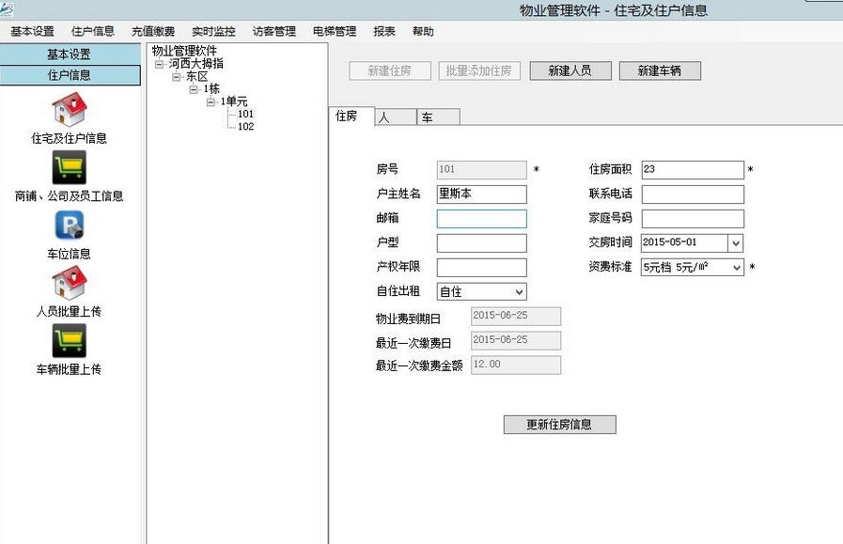The image size is (843, 544).
Task: Collapse the 1单元 tree branch
Action: point(210,101)
